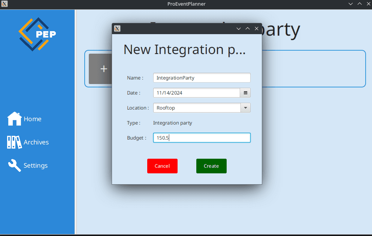The image size is (372, 236).
Task: Click the Date field showing 11/14/2024
Action: tap(196, 93)
